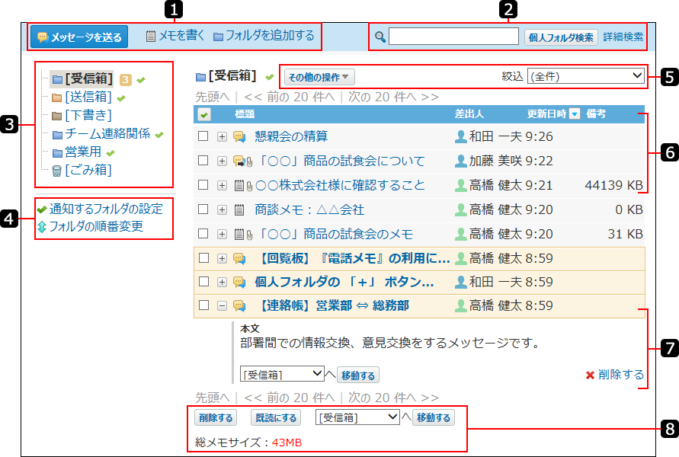Click the sort arrow icon beside 更新日時
This screenshot has width=679, height=457.
[x=575, y=113]
